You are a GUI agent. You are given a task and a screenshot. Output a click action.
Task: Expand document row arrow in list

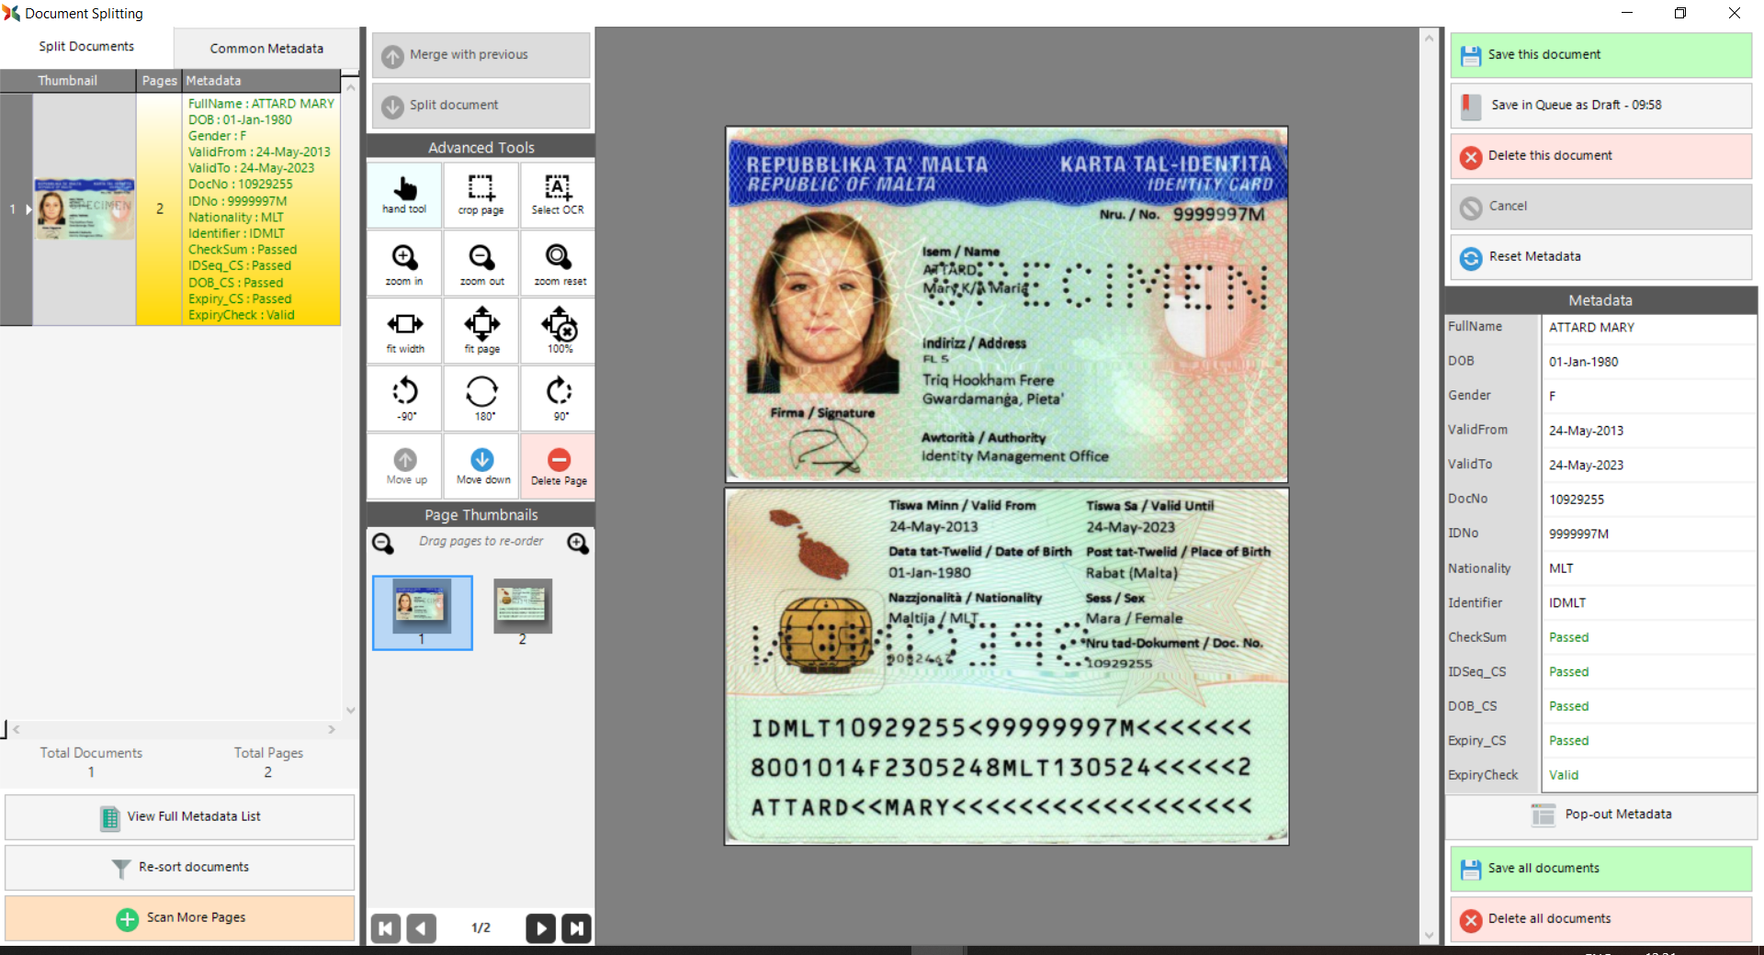pos(28,209)
